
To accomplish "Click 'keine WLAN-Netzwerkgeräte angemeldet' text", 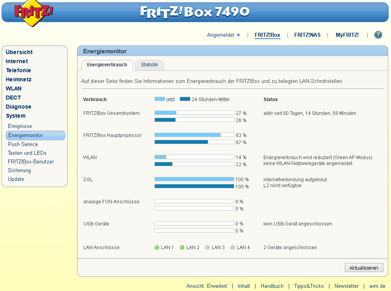I will (x=308, y=163).
